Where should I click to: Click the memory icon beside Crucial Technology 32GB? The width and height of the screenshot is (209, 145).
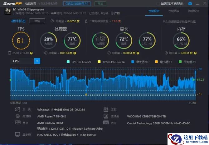(x=106, y=122)
